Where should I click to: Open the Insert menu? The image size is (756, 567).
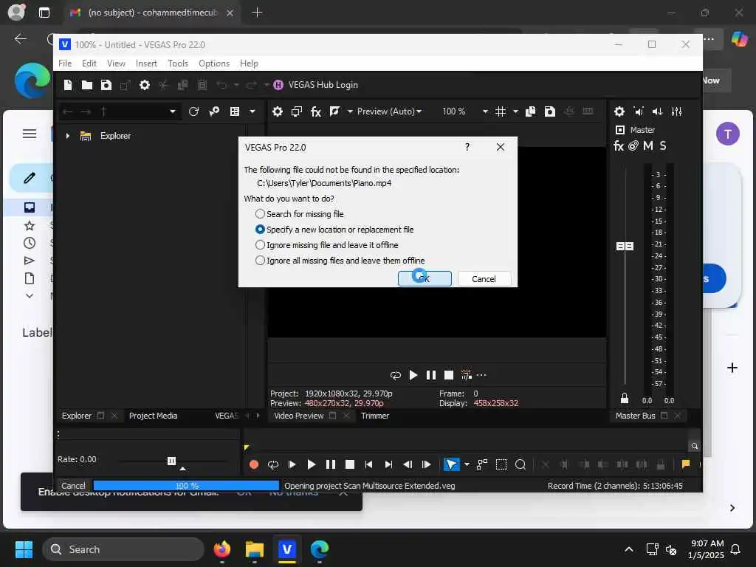(147, 63)
